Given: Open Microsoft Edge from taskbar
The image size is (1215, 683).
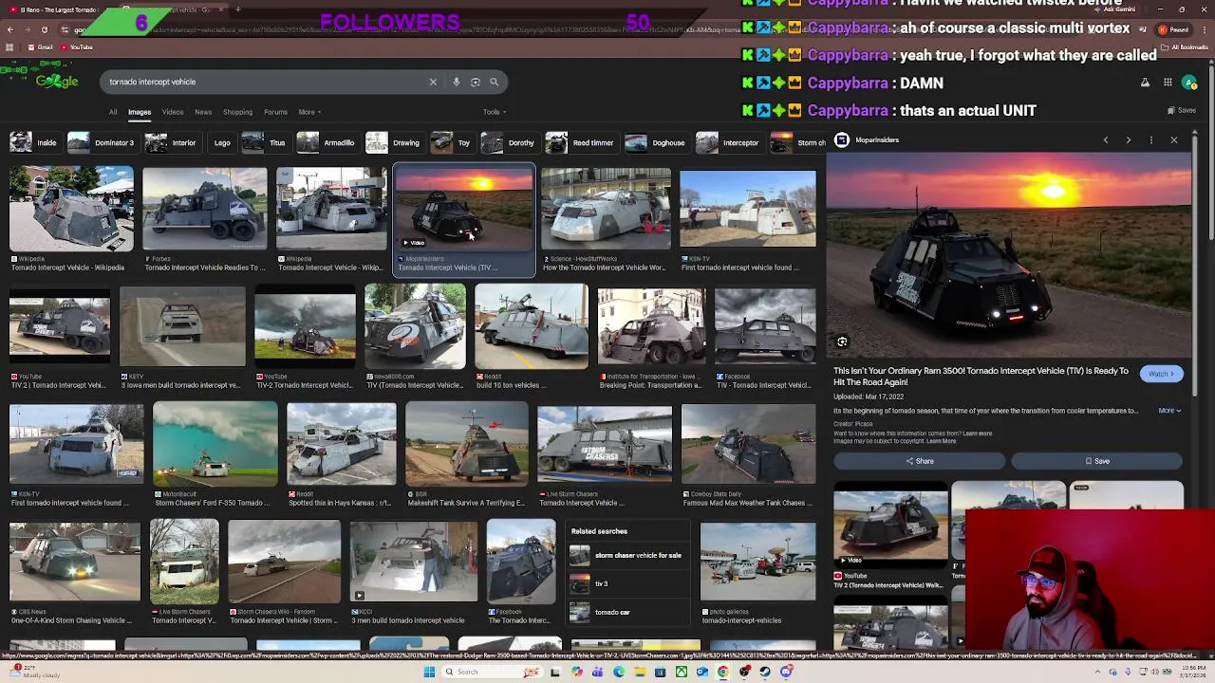Looking at the screenshot, I should [619, 672].
